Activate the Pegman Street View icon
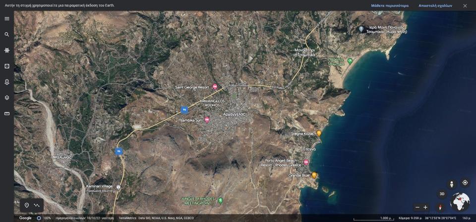The width and height of the screenshot is (476, 222). pyautogui.click(x=451, y=184)
